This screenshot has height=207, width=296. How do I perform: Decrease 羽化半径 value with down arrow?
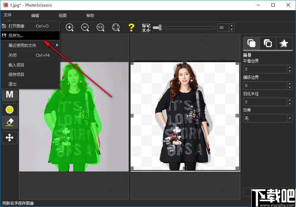tap(290, 104)
